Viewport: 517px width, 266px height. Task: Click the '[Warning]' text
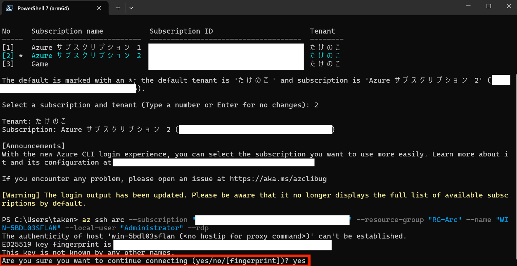click(21, 195)
